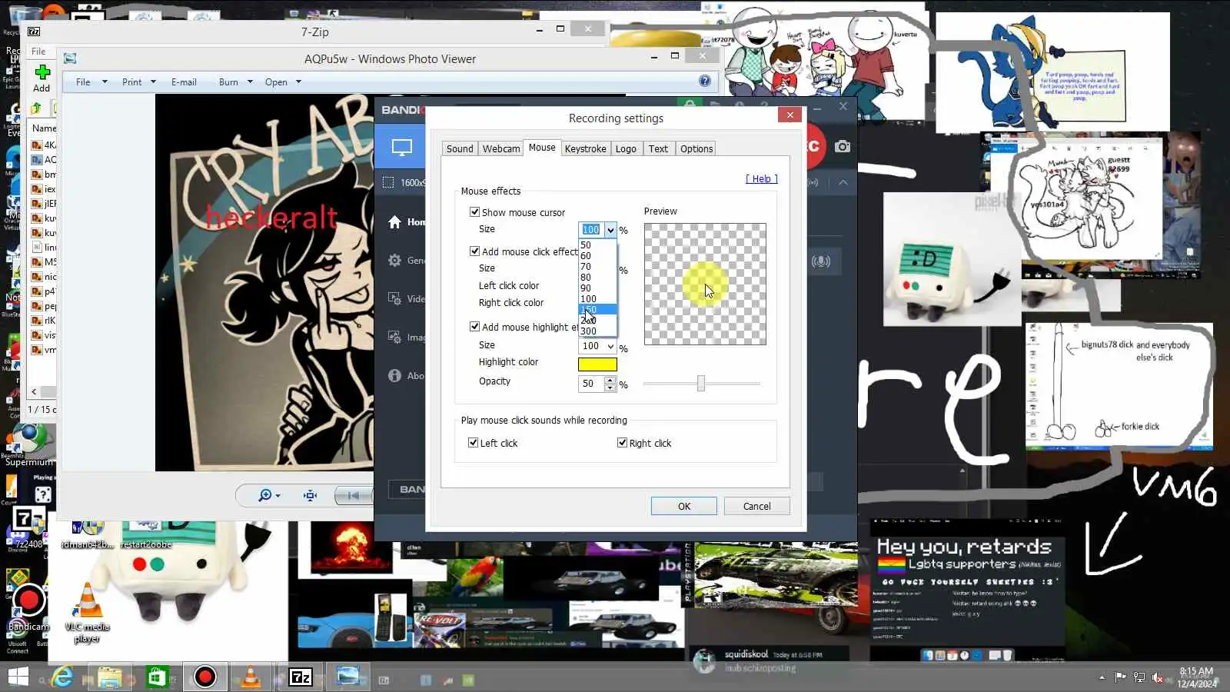Select 90 in the size list

coord(597,288)
